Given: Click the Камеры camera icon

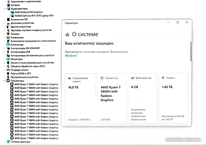Looking at the screenshot, I should point(8,34).
